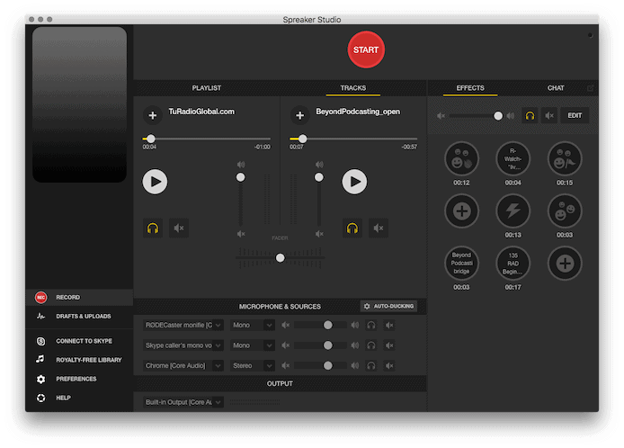The width and height of the screenshot is (624, 448).
Task: Click Chrome source volume slider knob
Action: click(x=327, y=365)
